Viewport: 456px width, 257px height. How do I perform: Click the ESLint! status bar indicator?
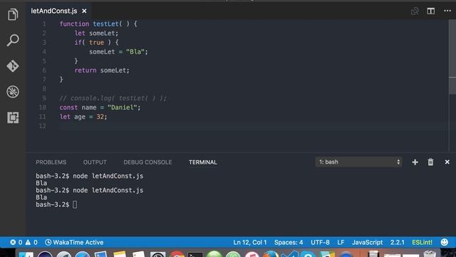click(422, 243)
